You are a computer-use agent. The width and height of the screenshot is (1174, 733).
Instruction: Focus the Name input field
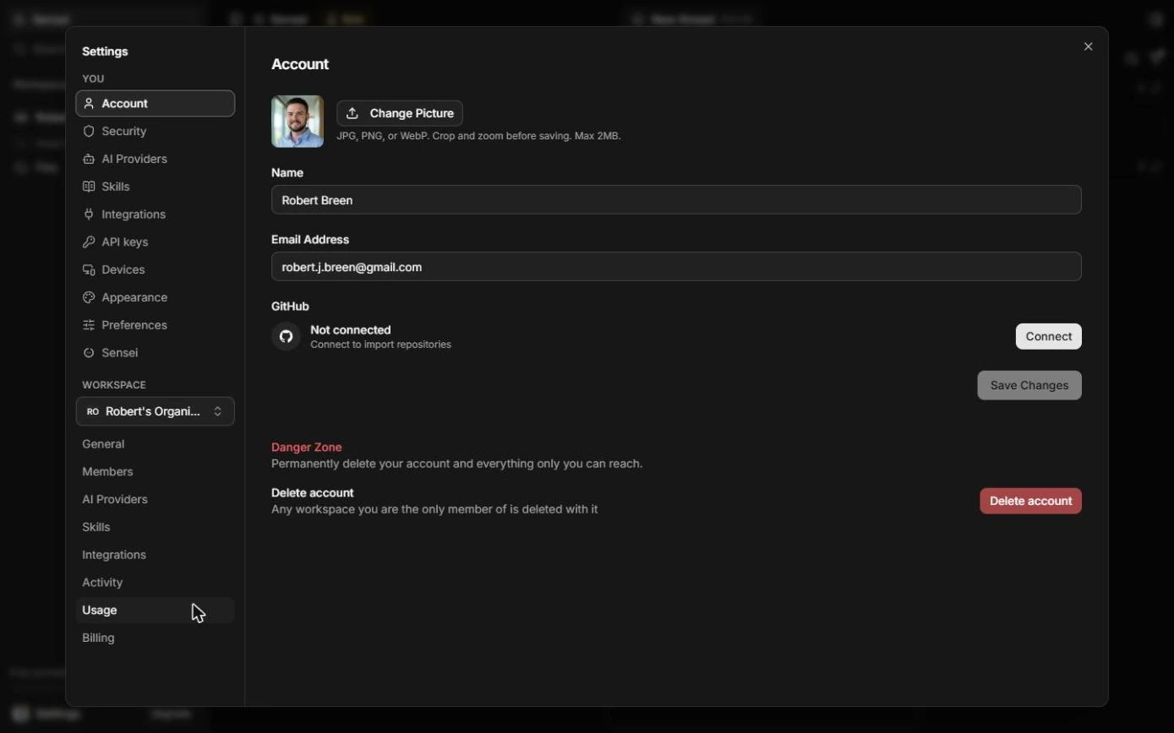(676, 200)
